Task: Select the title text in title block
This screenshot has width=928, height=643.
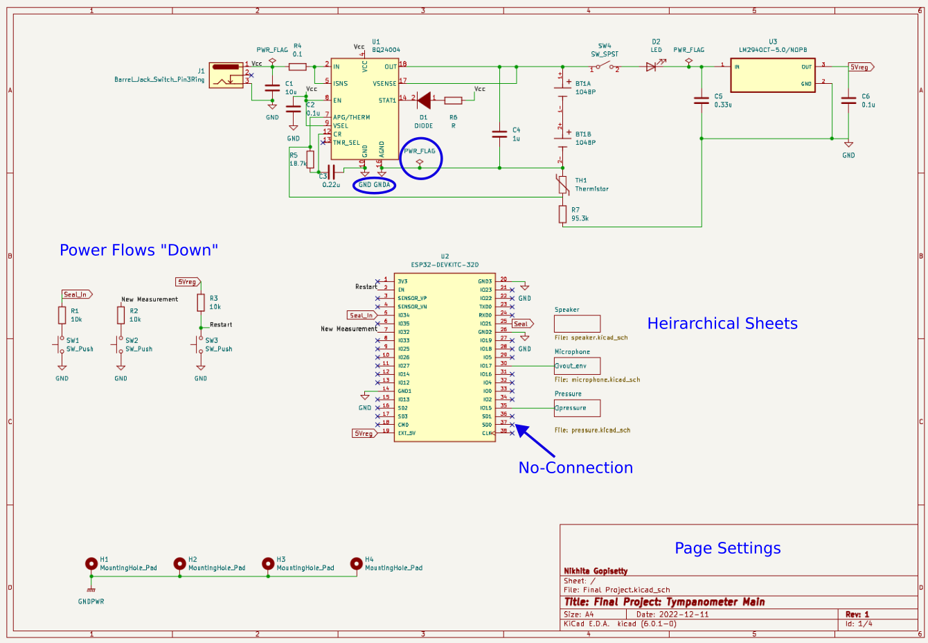Action: pos(664,602)
